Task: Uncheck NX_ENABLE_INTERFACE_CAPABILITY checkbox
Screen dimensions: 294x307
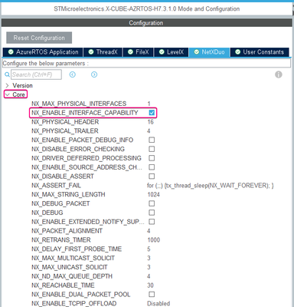Action: (x=152, y=113)
